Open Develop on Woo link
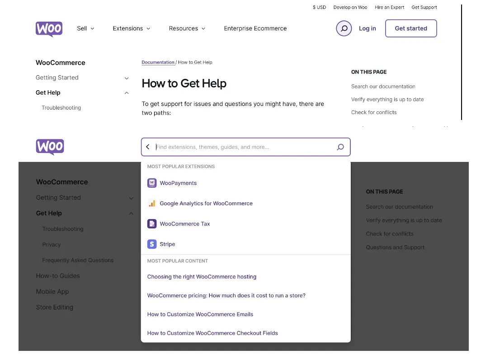The height and width of the screenshot is (359, 481). [x=350, y=7]
